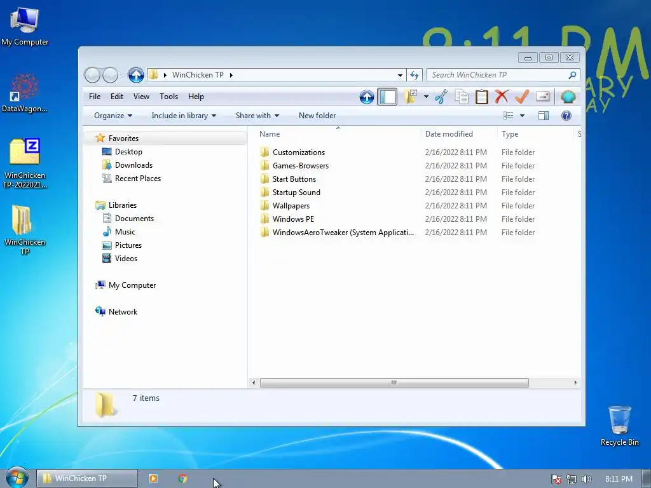This screenshot has width=651, height=488.
Task: Click the Change view icon
Action: tap(508, 116)
